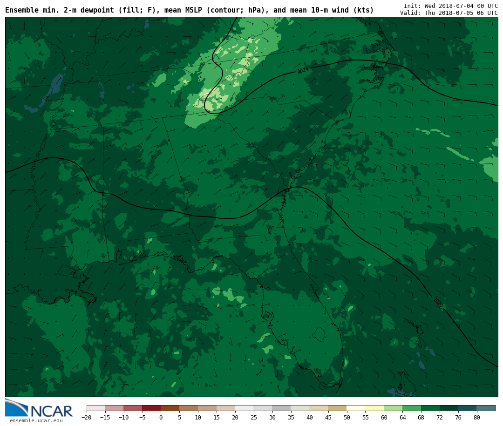Pick the brown swatch between 0 and 5
503x426 pixels.
170,408
